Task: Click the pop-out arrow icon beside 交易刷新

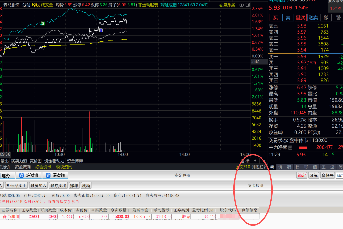Action: 241,5
